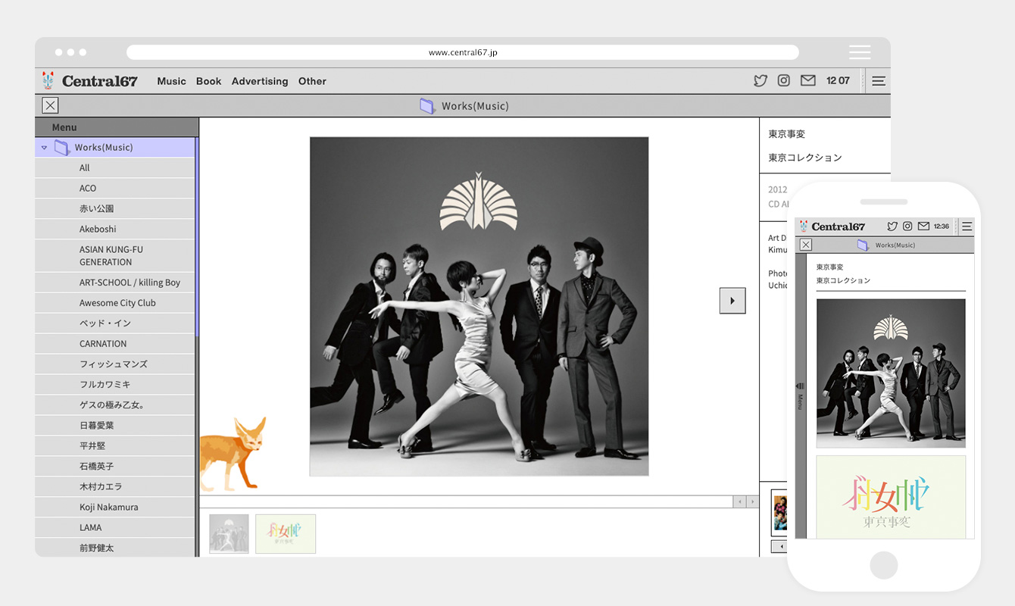This screenshot has width=1015, height=606.
Task: Select フィッシュマンズ in the sidebar list
Action: coord(115,364)
